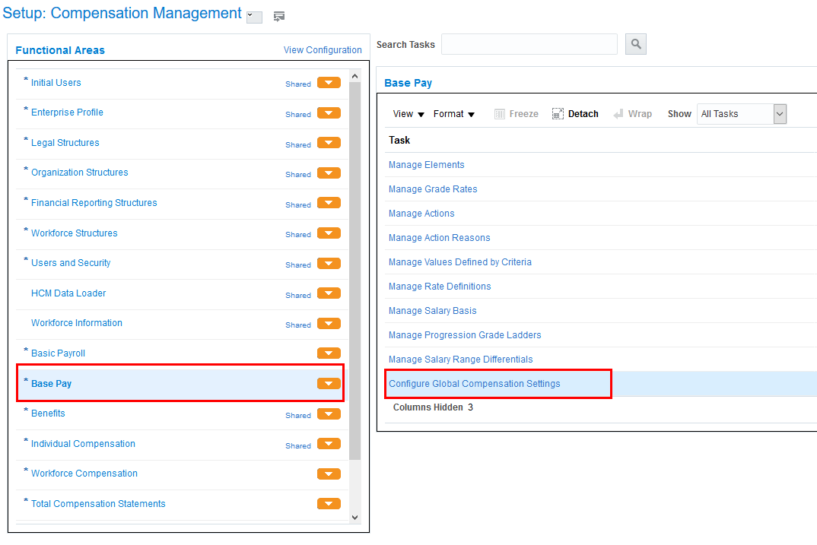Open the orange actions button for Base Pay
Viewport: 817px width, 545px height.
329,384
